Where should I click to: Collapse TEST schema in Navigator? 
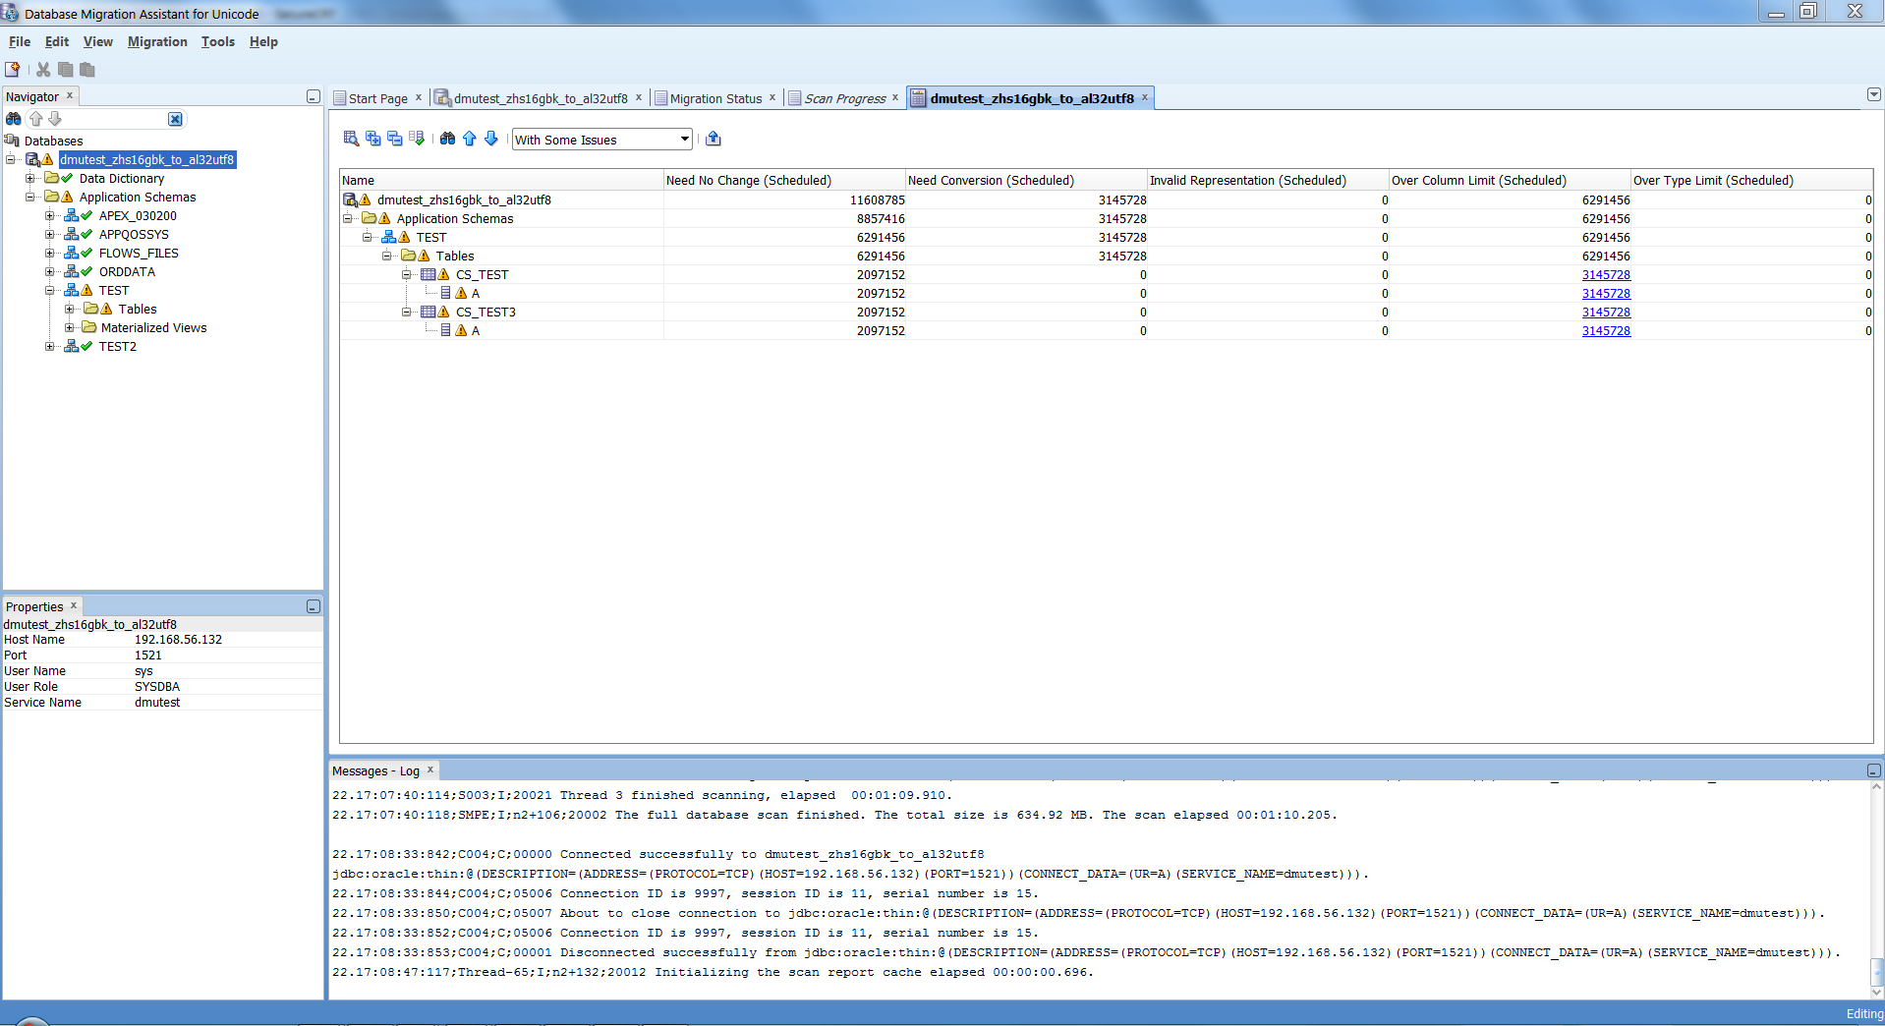point(50,290)
